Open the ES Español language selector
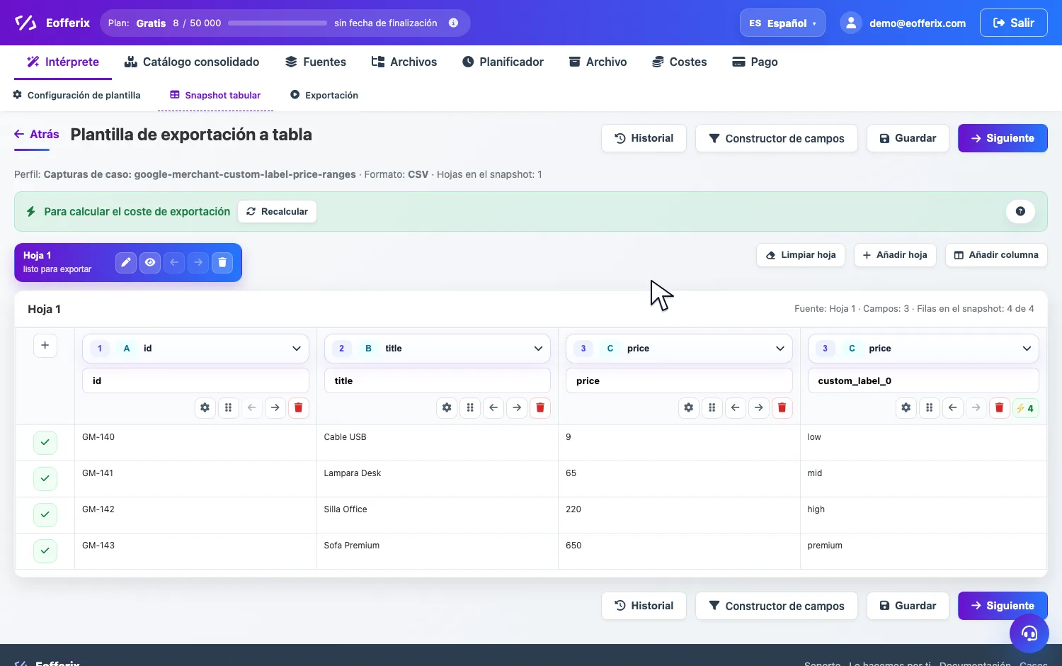 782,23
